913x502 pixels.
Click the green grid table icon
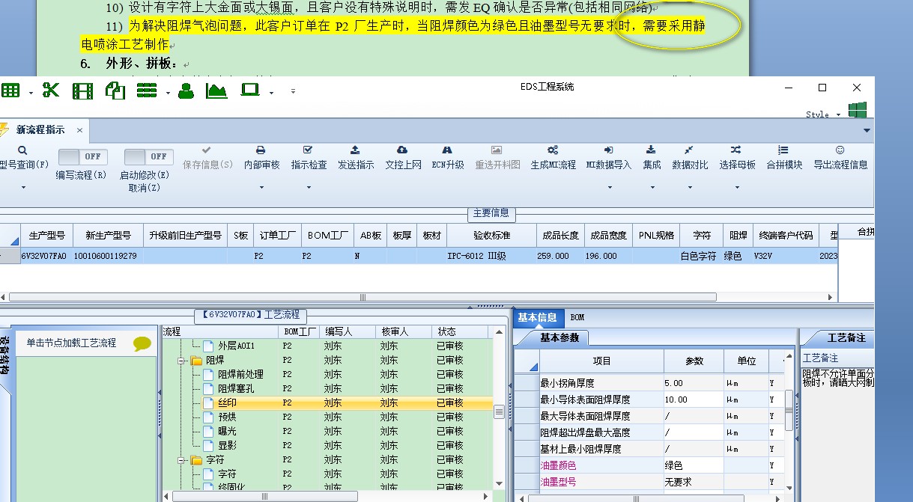pos(10,91)
